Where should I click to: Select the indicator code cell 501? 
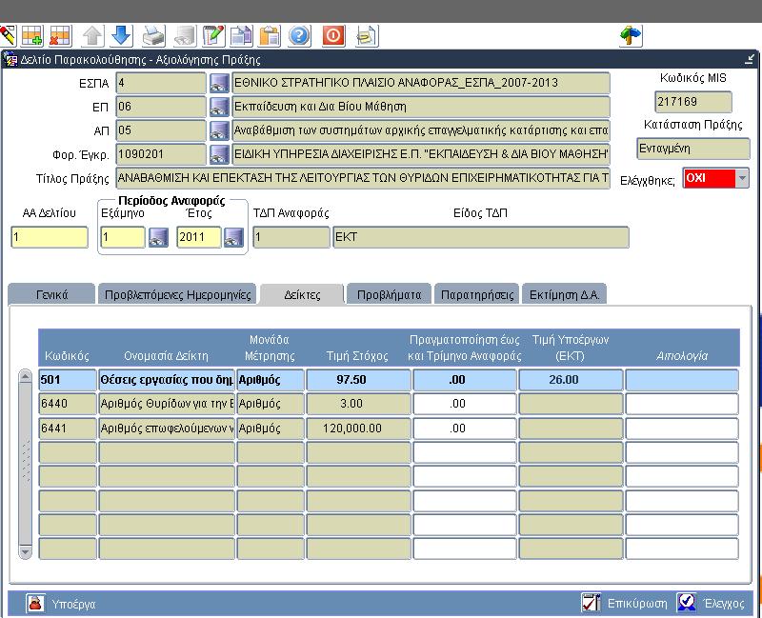pos(68,380)
